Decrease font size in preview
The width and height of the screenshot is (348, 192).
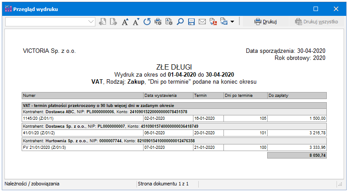click(136, 22)
